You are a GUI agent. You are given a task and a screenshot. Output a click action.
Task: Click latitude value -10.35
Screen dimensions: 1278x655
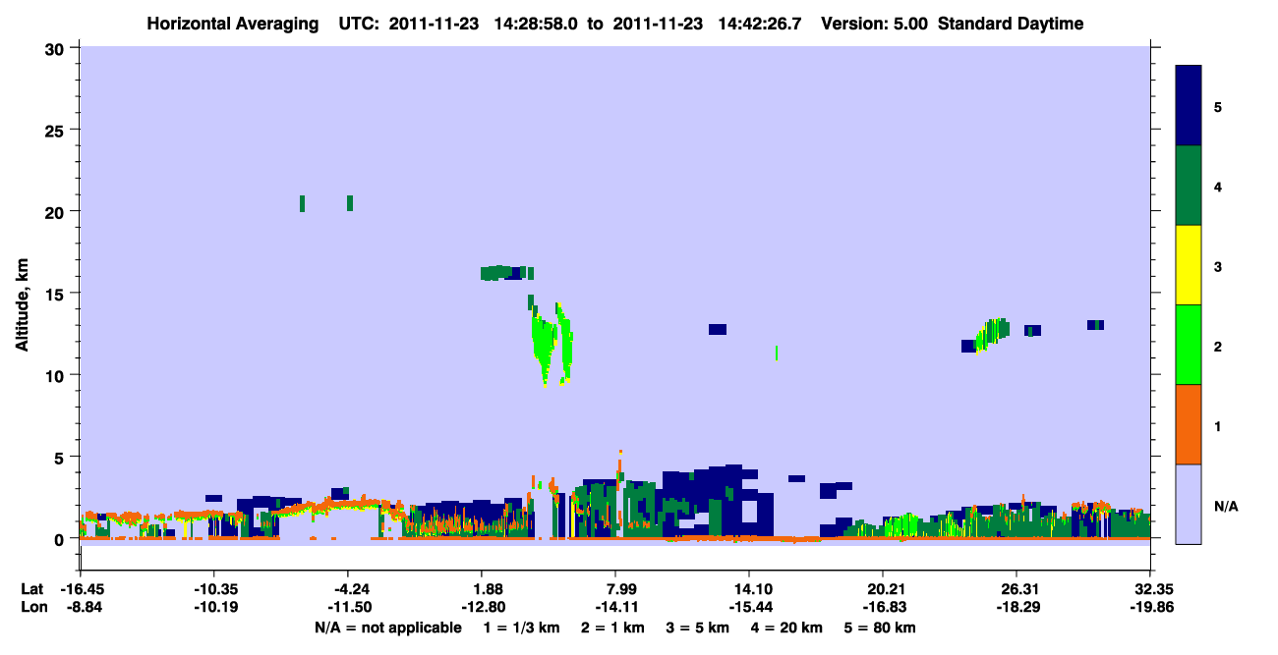pyautogui.click(x=214, y=588)
